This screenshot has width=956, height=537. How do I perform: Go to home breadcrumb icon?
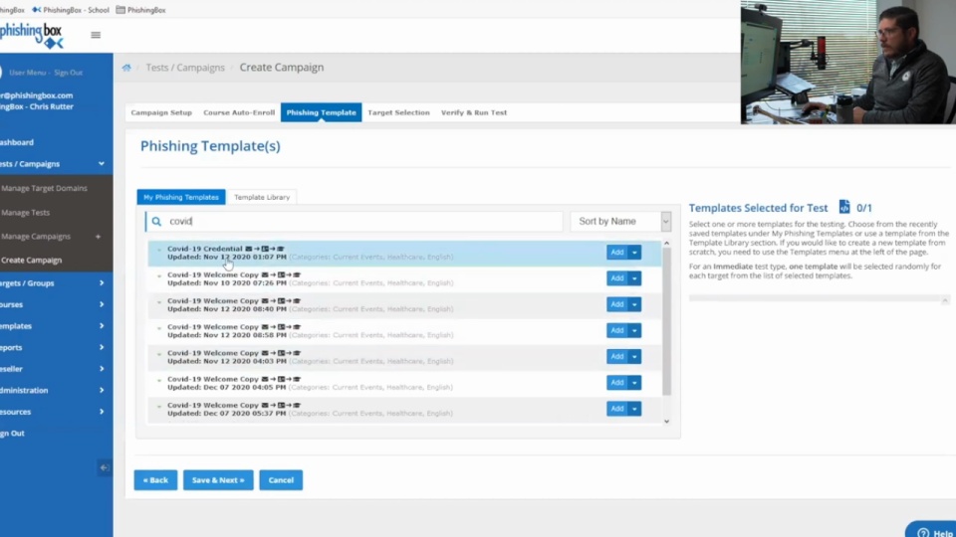click(126, 68)
